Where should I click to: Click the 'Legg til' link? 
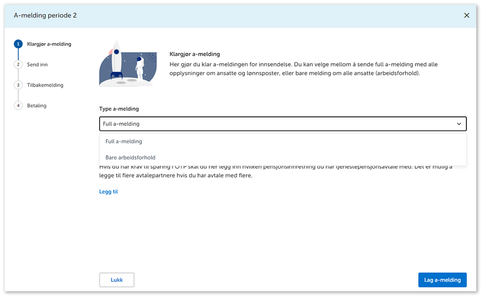coord(108,192)
